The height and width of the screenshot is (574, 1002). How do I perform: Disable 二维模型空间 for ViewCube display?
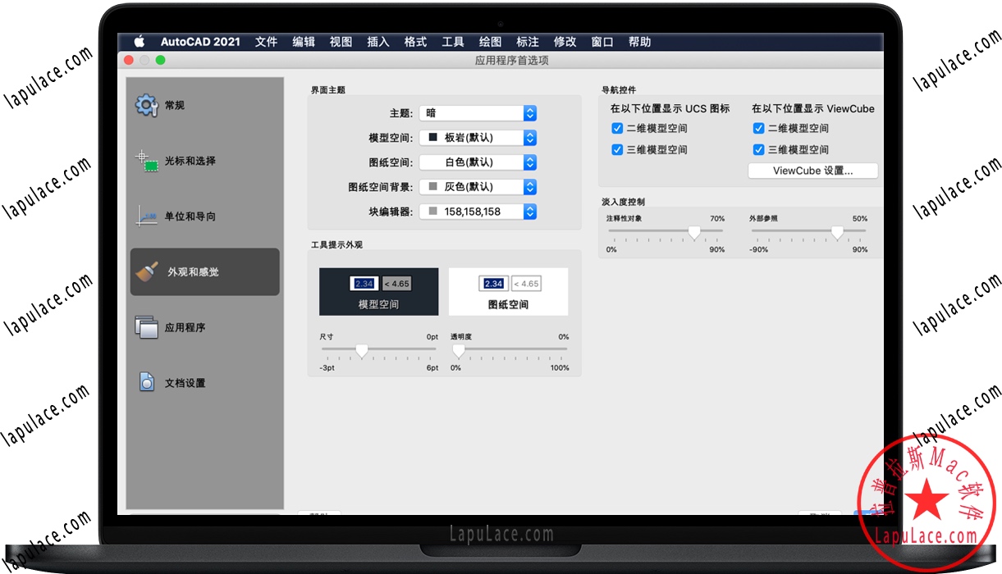point(758,128)
